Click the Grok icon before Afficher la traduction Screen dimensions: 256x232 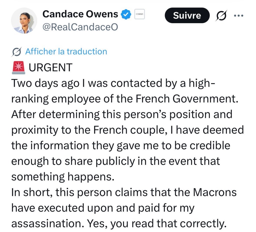pyautogui.click(x=16, y=52)
